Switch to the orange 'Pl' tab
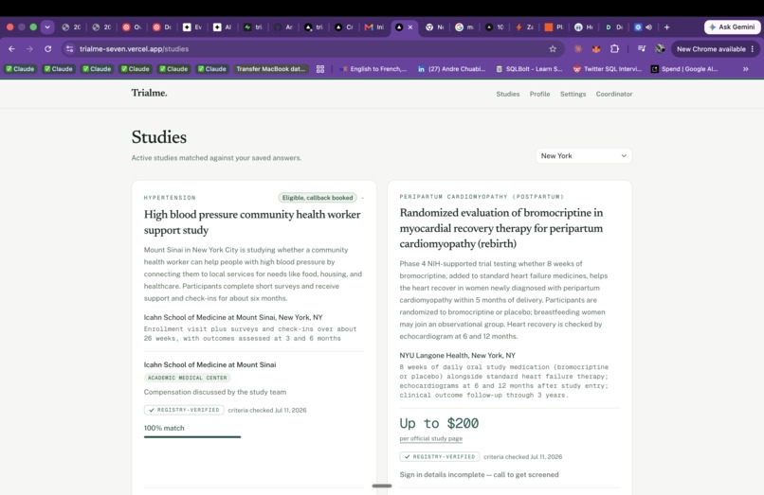The width and height of the screenshot is (764, 495). [x=554, y=27]
